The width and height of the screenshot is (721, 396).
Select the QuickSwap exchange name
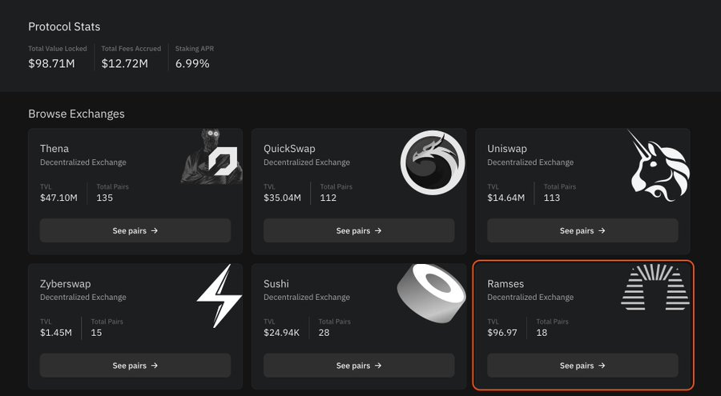(289, 149)
